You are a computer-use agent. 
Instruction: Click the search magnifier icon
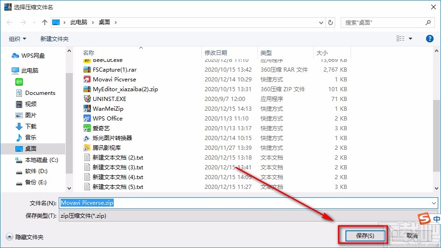[428, 22]
